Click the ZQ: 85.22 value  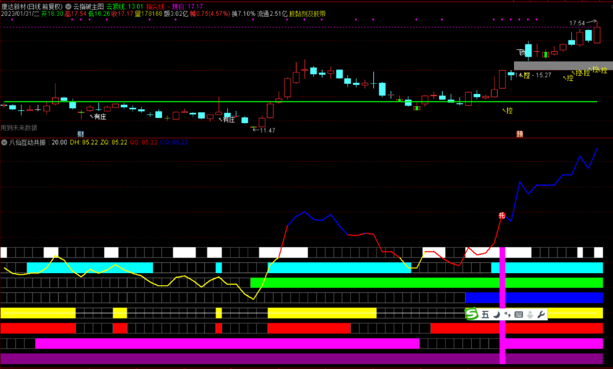point(114,142)
